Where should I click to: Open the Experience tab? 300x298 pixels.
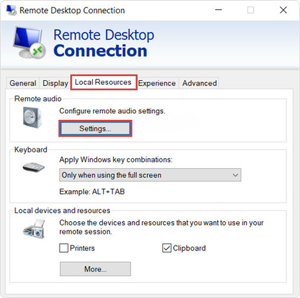[x=157, y=83]
